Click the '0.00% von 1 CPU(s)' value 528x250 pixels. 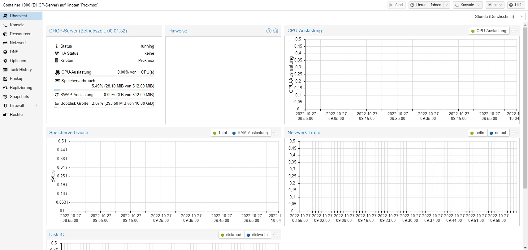136,72
